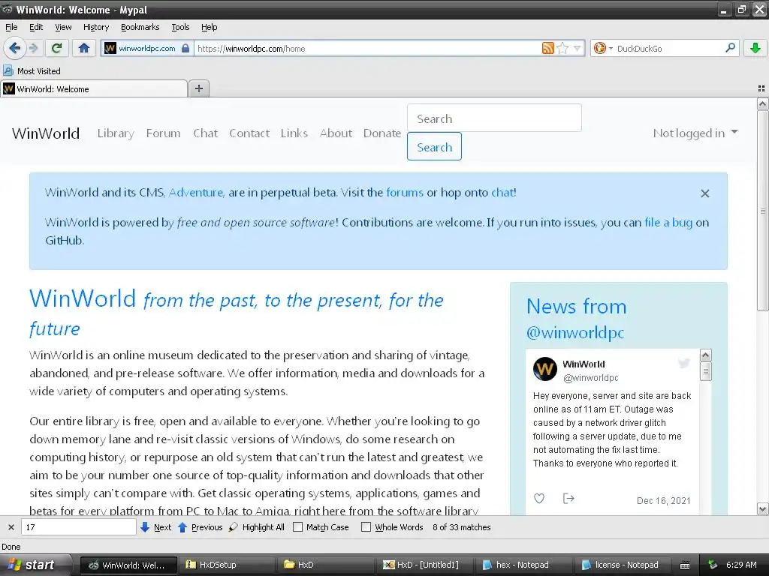Open the Most Visited bookmarks folder
The height and width of the screenshot is (576, 769).
click(32, 71)
